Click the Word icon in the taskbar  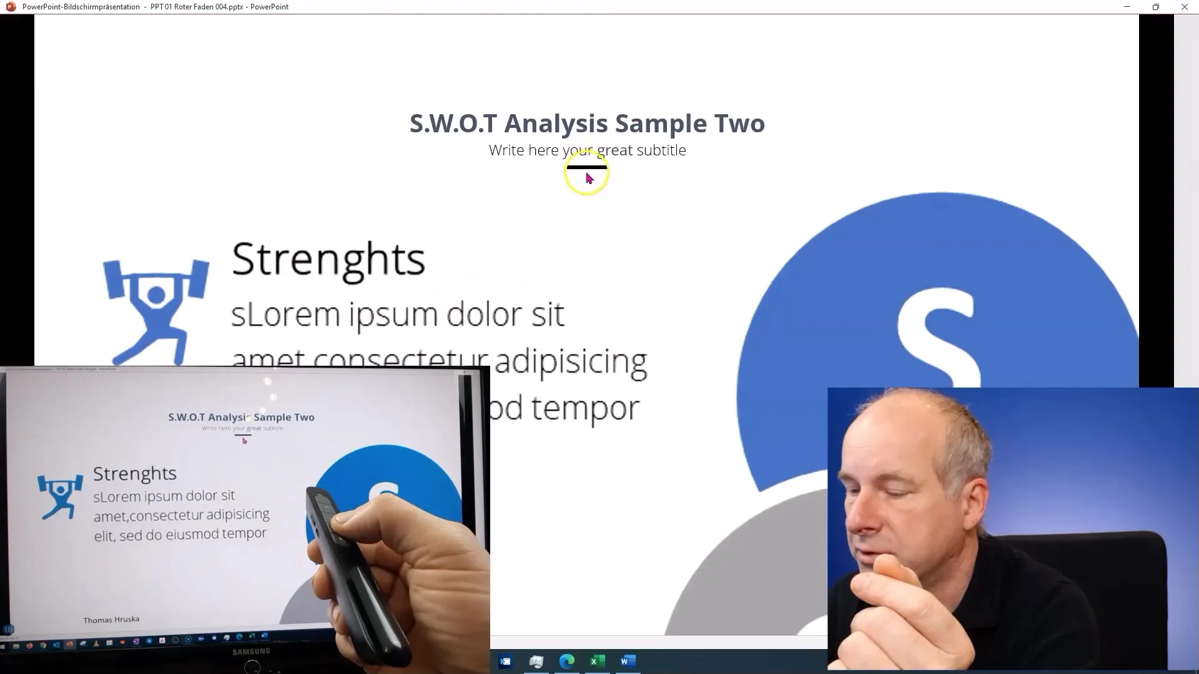click(x=628, y=662)
